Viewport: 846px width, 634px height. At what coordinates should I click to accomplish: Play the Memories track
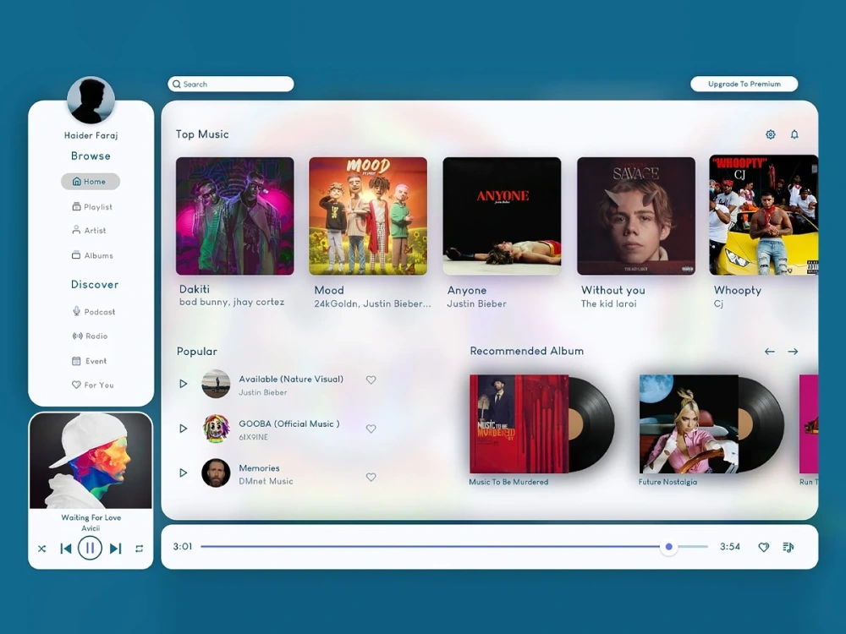[184, 473]
